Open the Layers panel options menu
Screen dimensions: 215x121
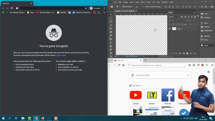[198, 12]
